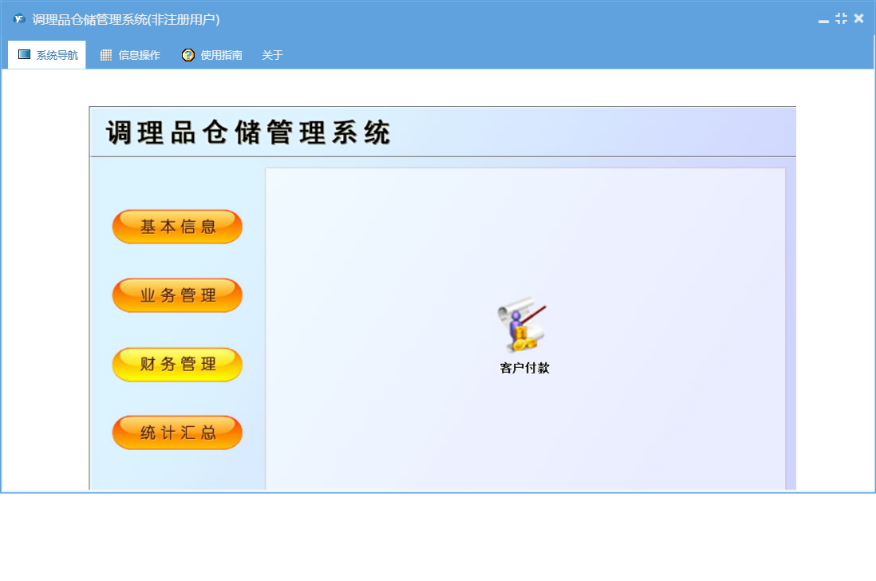Open the 信息操作 menu
Viewport: 876px width, 581px height.
[x=139, y=55]
